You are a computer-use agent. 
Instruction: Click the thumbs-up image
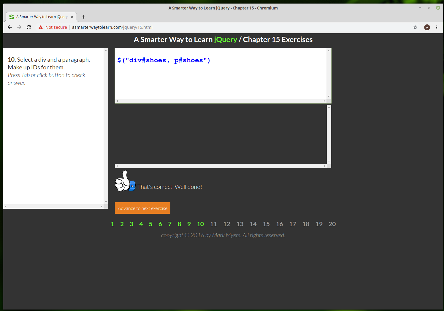tap(125, 181)
